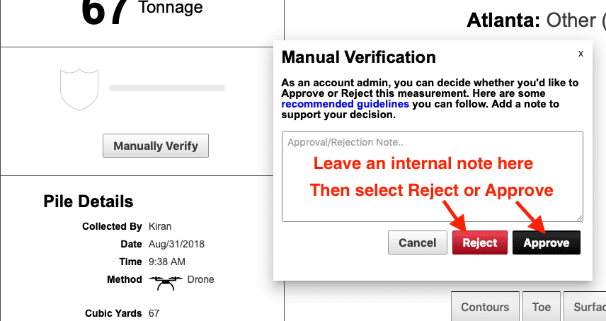606x321 pixels.
Task: Reject this measurement with the red button
Action: pyautogui.click(x=480, y=243)
